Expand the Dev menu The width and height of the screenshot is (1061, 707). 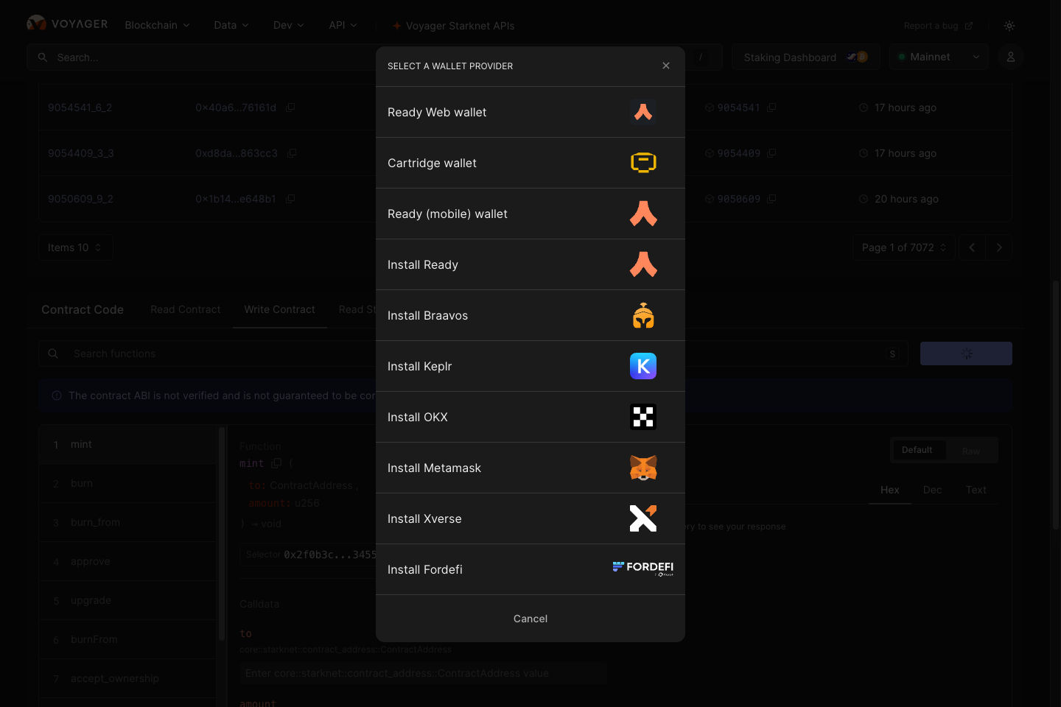click(289, 25)
